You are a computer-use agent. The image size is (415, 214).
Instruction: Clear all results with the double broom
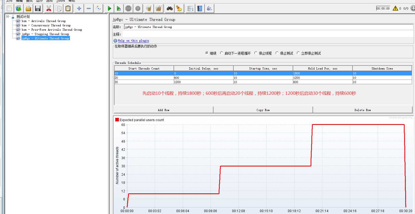pyautogui.click(x=159, y=8)
